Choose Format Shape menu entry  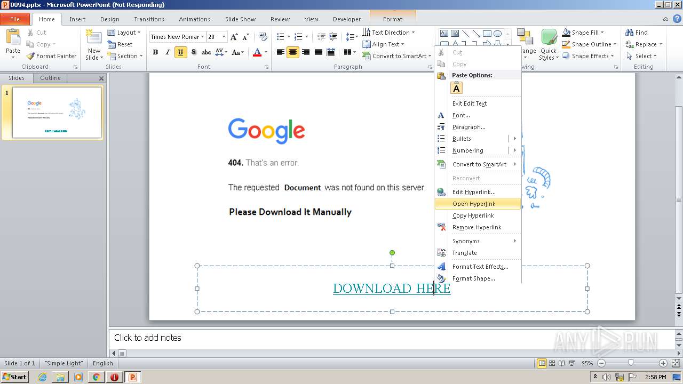click(478, 278)
